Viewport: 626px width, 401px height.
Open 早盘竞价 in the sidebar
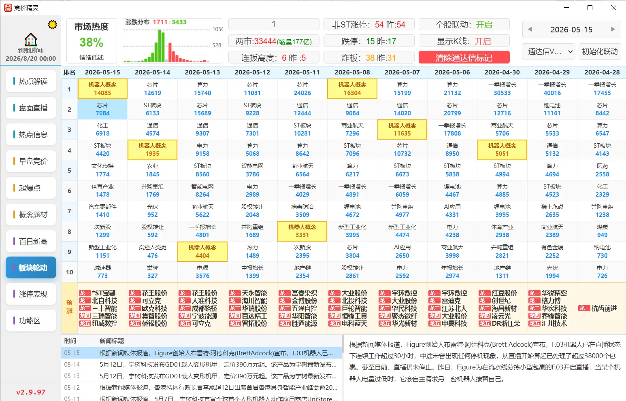coord(31,161)
